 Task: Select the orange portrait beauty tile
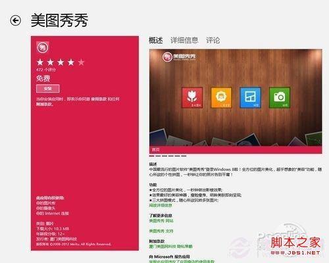pos(221,98)
